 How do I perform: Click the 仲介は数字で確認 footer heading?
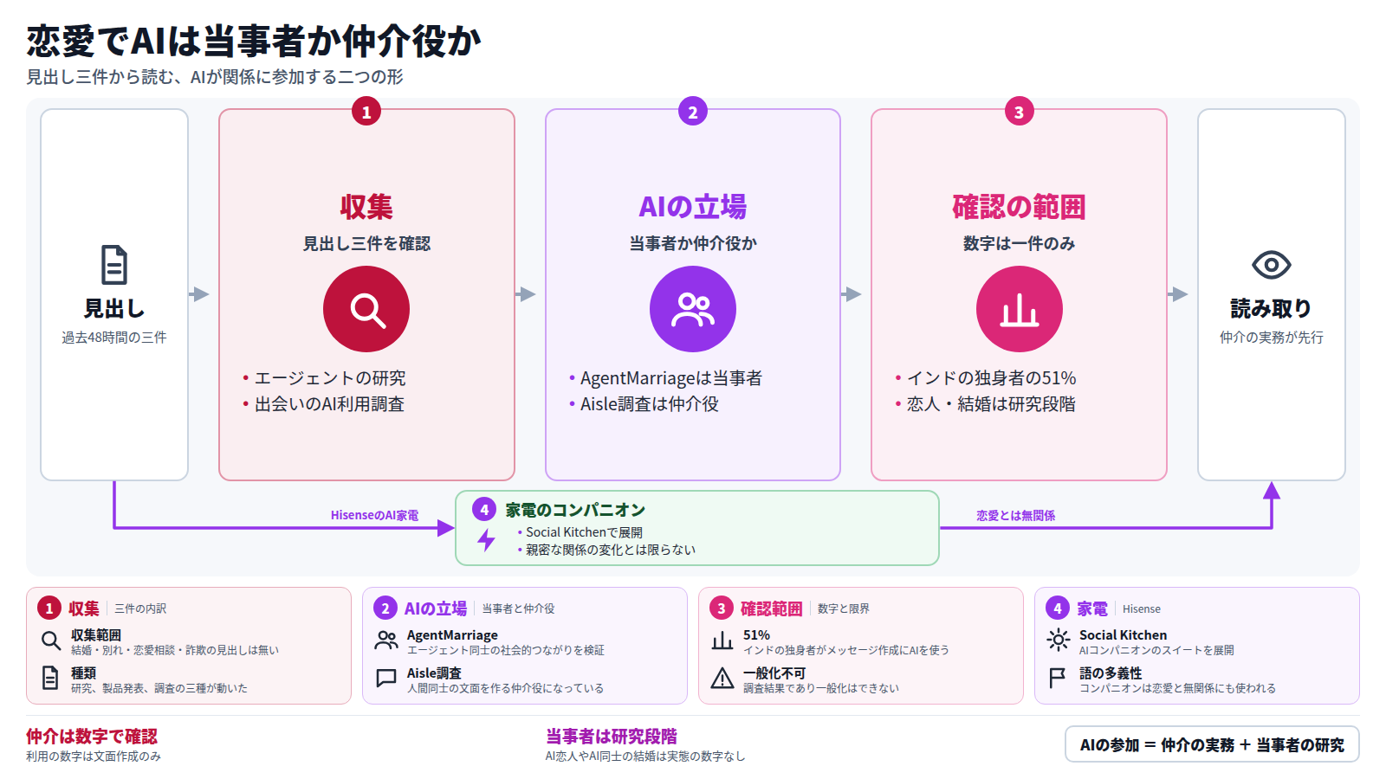(92, 737)
